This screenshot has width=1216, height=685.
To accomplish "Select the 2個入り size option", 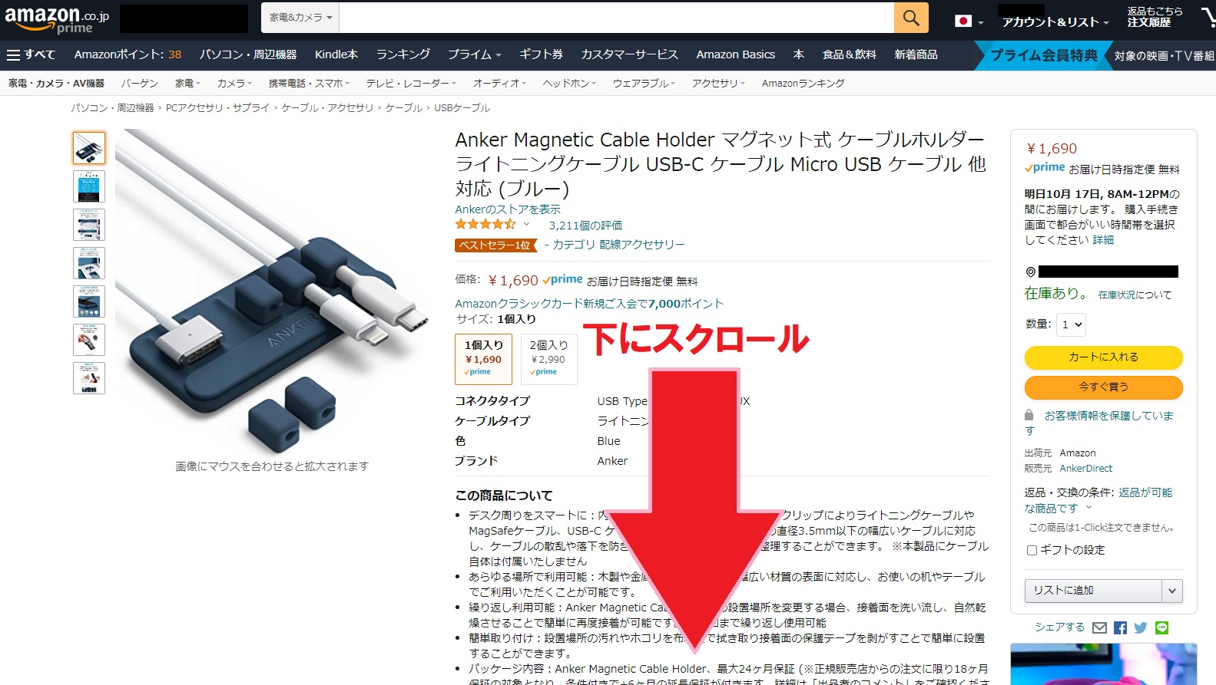I will coord(548,358).
